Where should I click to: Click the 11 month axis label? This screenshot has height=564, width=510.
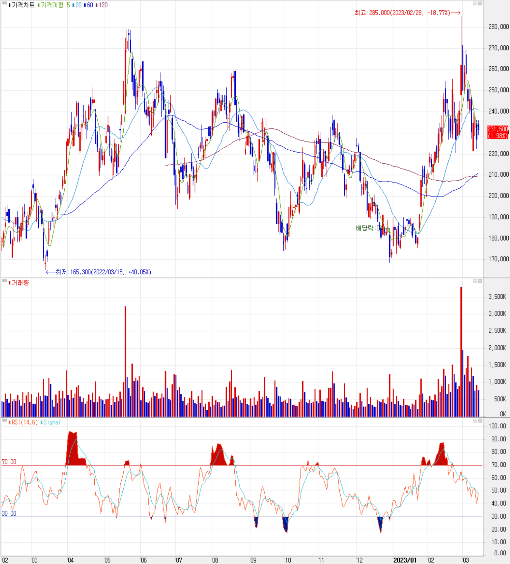(321, 560)
